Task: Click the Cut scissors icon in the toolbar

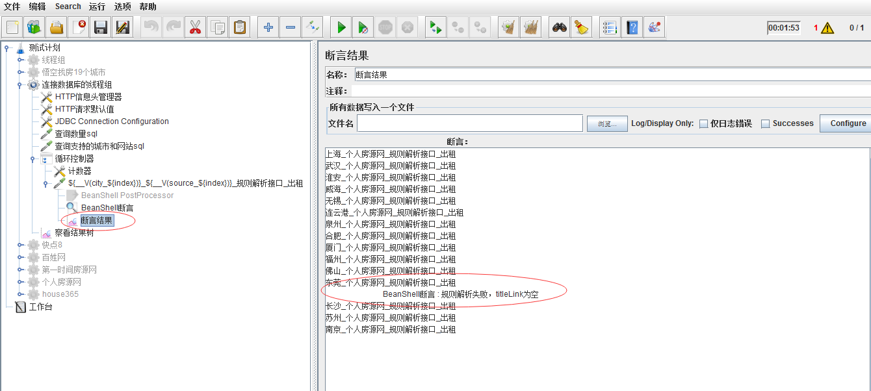Action: pyautogui.click(x=194, y=27)
